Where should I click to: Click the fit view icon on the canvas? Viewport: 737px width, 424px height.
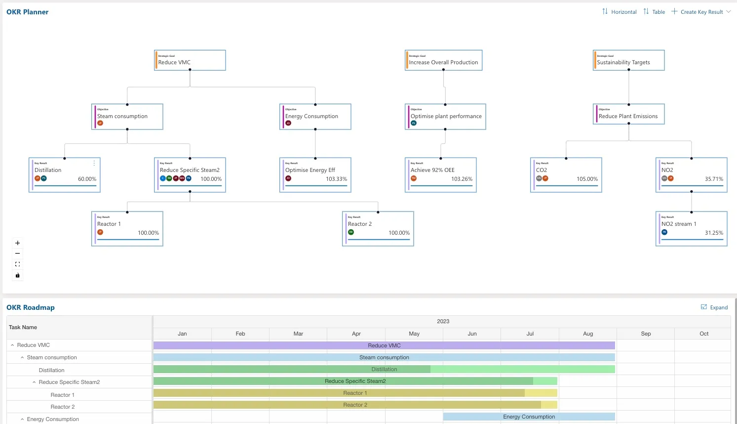pyautogui.click(x=18, y=264)
